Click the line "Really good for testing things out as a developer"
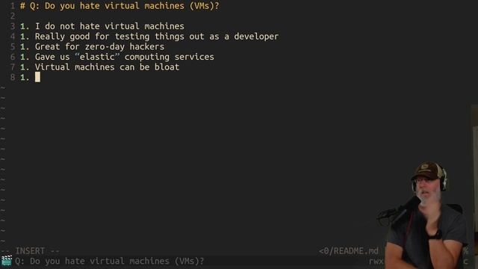 (x=157, y=37)
